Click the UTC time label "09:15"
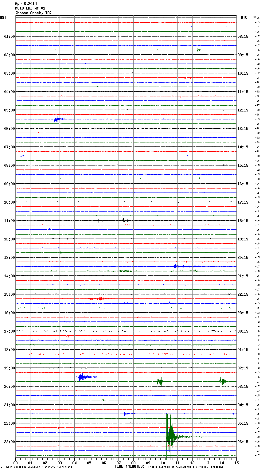The width and height of the screenshot is (261, 471). [x=243, y=55]
